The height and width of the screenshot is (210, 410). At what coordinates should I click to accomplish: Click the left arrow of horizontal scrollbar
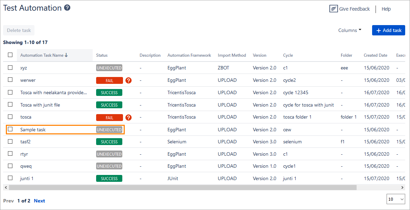click(x=6, y=188)
